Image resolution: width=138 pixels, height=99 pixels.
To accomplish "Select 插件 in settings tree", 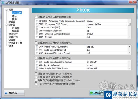I will coord(11,46).
